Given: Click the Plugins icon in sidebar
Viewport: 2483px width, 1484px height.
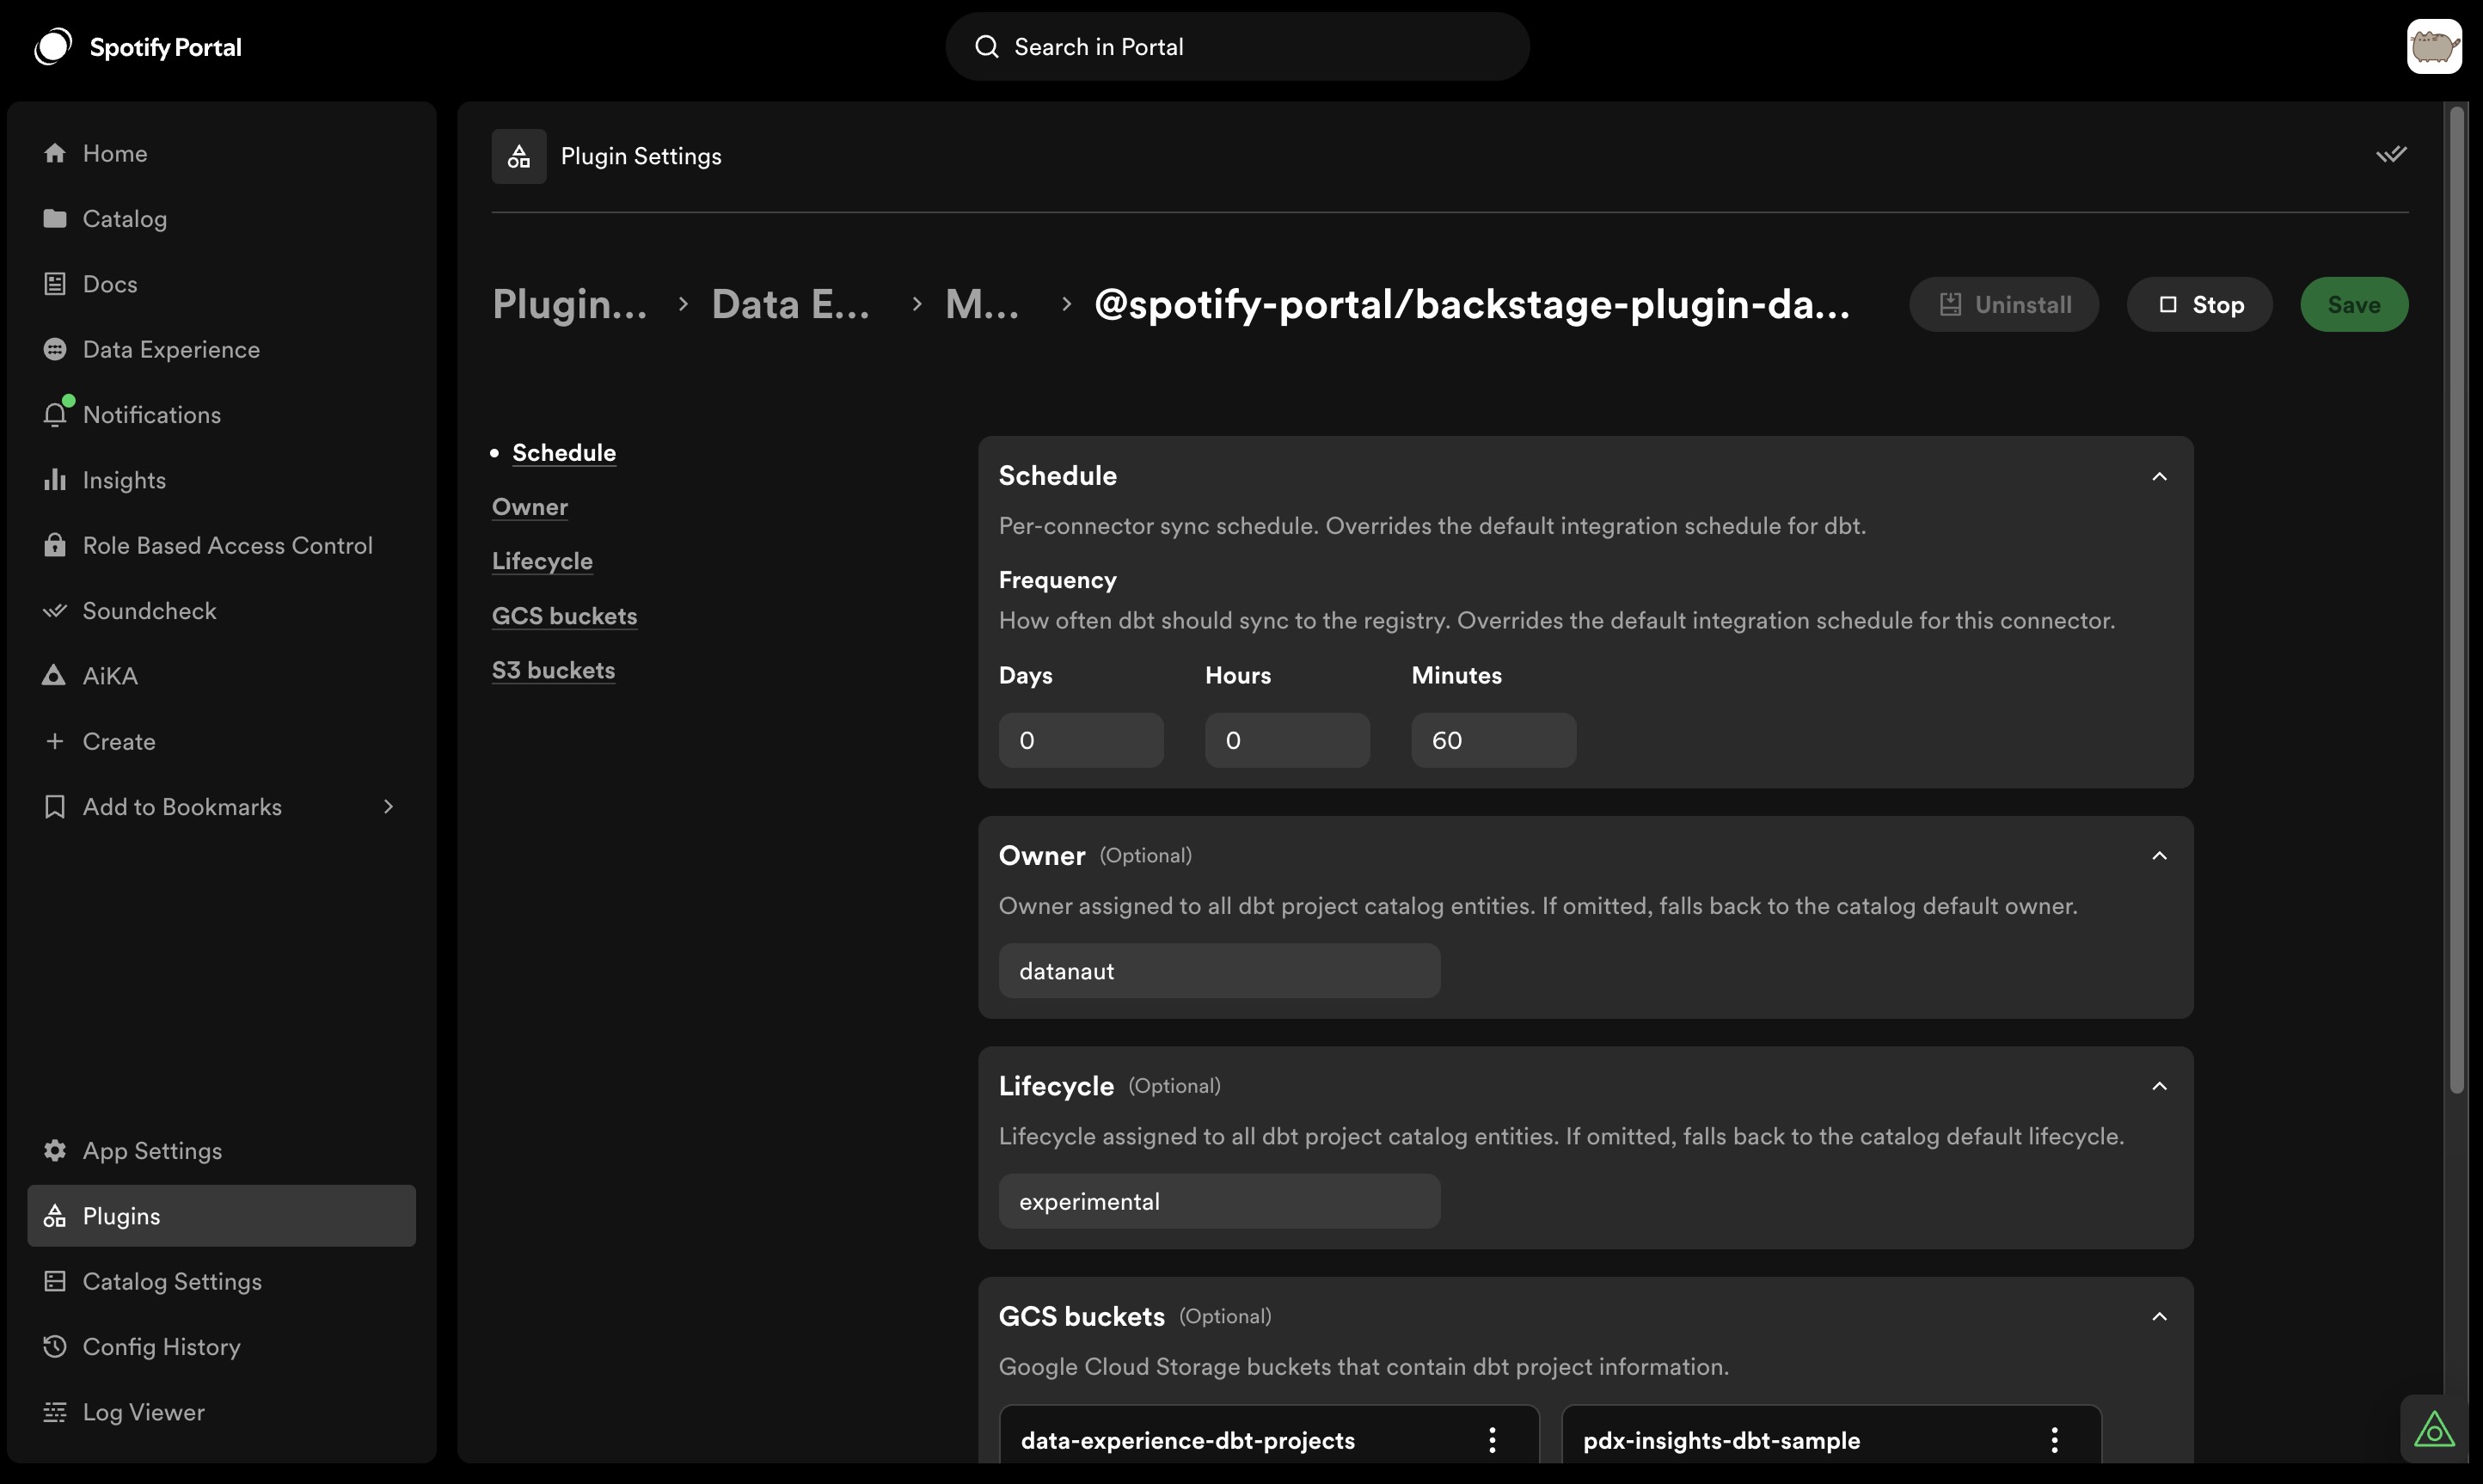Looking at the screenshot, I should pyautogui.click(x=55, y=1216).
